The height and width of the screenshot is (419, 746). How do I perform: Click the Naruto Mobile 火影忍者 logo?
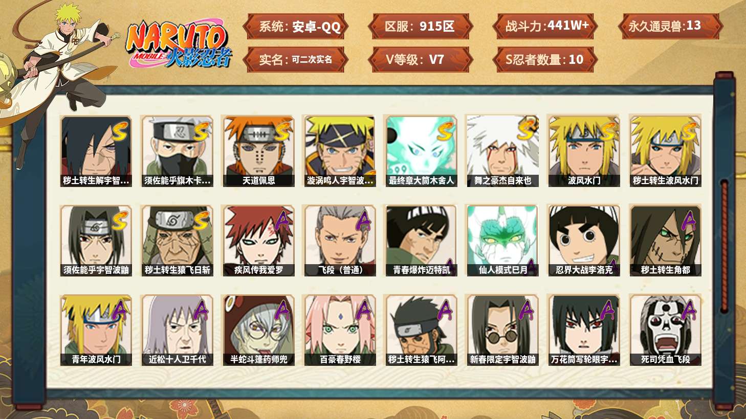tap(179, 44)
